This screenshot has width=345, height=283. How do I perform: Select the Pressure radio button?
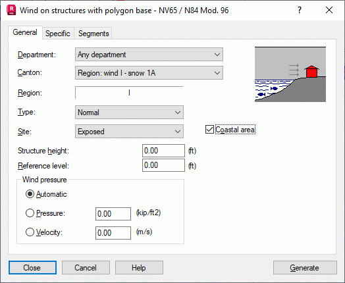[30, 213]
